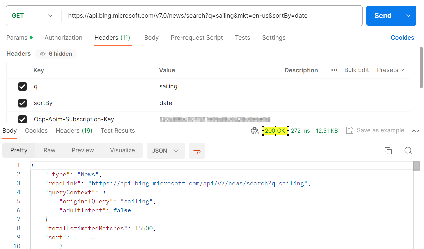Click the blurred subscription key value
This screenshot has height=249, width=424.
(x=215, y=119)
